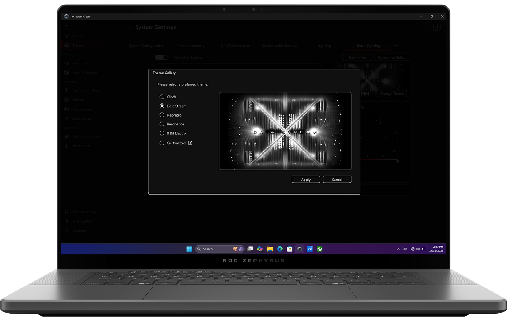Click the battery icon in system tray

(424, 249)
